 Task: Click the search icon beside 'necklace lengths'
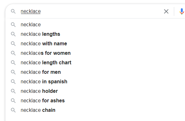(x=13, y=34)
